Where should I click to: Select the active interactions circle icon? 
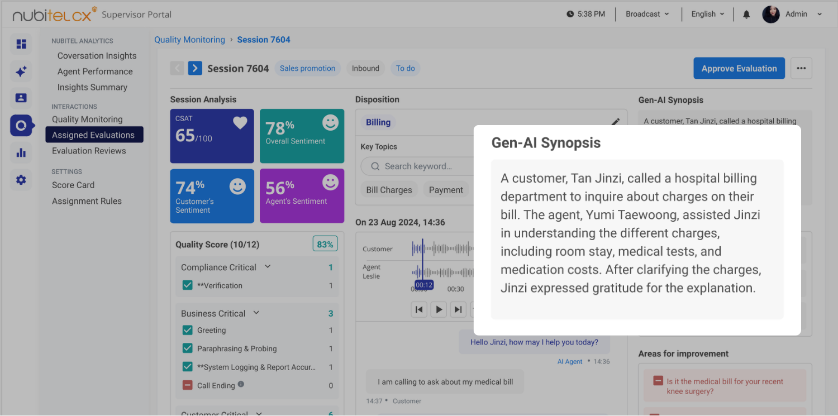click(21, 125)
